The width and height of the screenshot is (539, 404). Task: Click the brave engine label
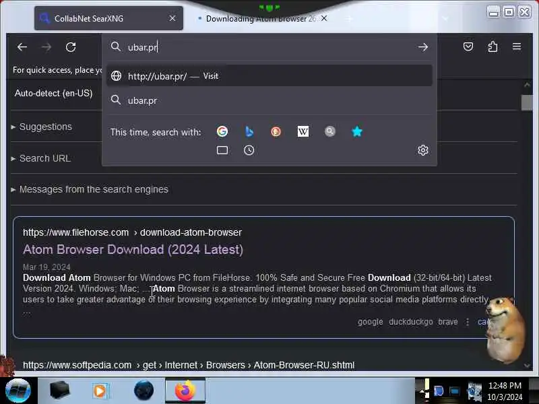tap(448, 322)
